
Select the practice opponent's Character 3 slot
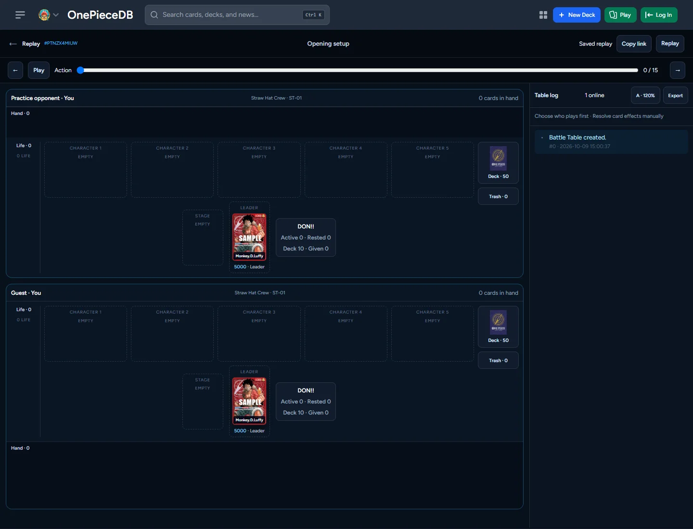point(259,170)
